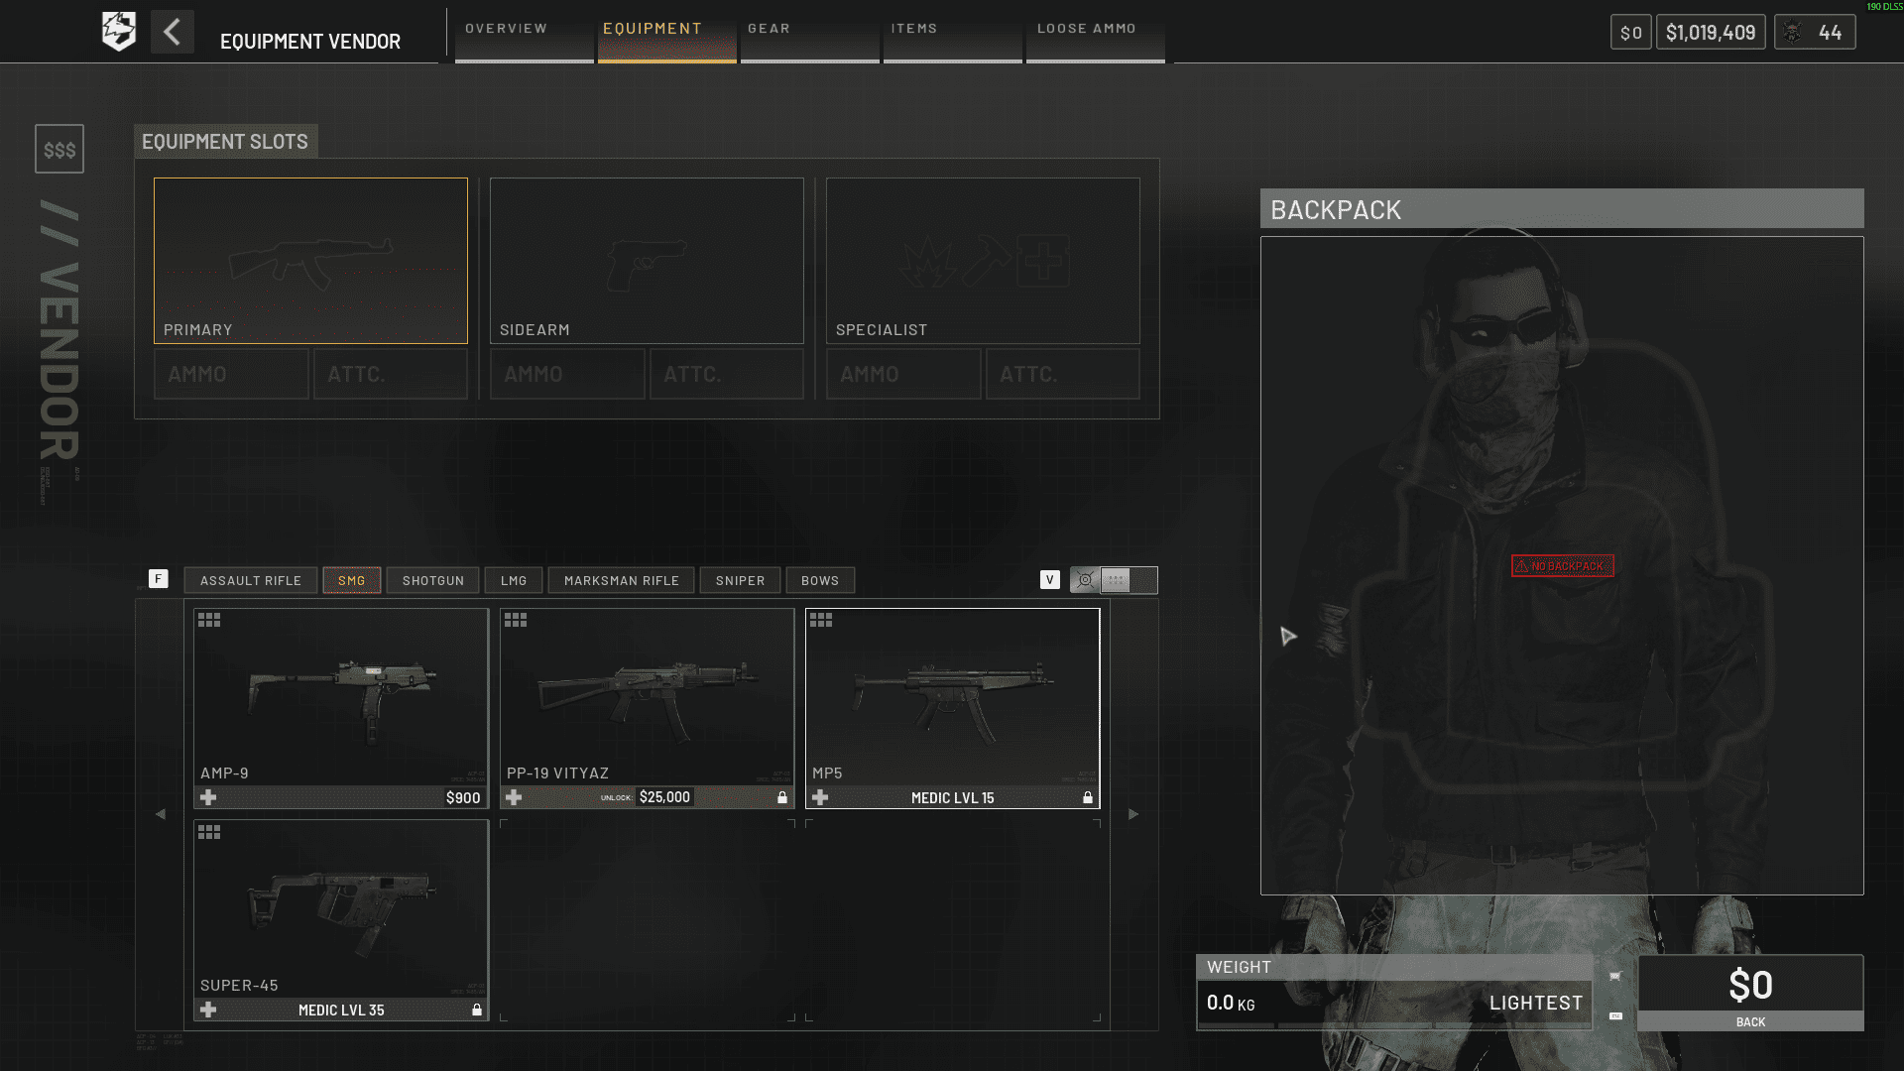Click the Equipment Slots heading
This screenshot has height=1071, width=1904.
[x=225, y=142]
